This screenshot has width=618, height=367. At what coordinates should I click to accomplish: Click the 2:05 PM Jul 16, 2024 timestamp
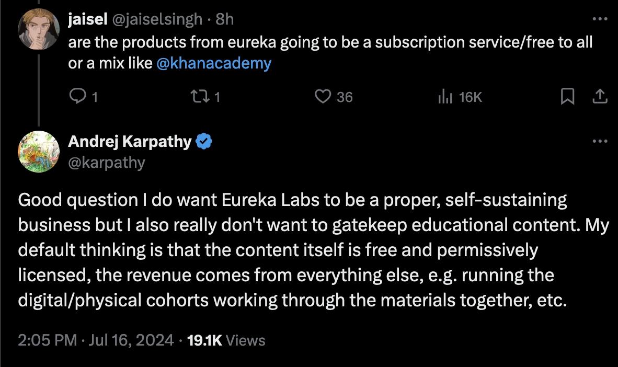95,340
